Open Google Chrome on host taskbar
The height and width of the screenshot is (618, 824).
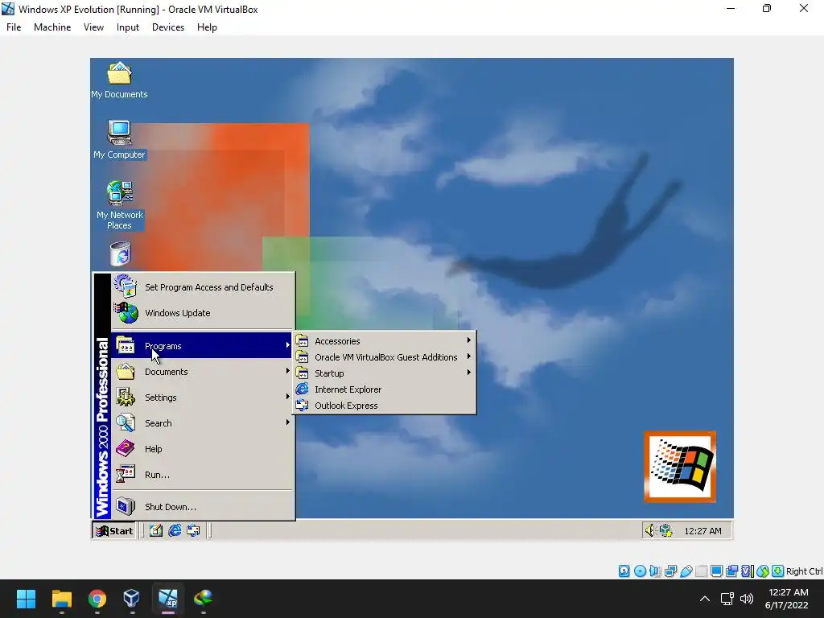pyautogui.click(x=97, y=599)
